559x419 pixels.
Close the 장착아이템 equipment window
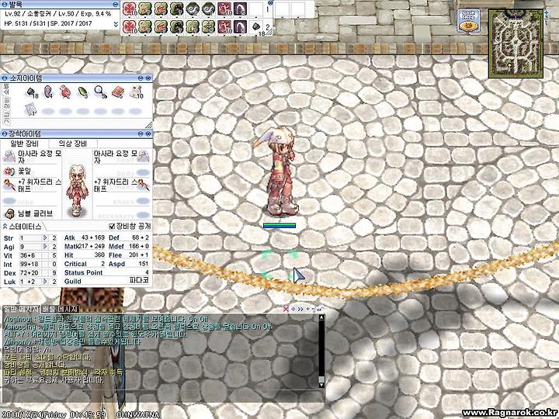tap(148, 133)
